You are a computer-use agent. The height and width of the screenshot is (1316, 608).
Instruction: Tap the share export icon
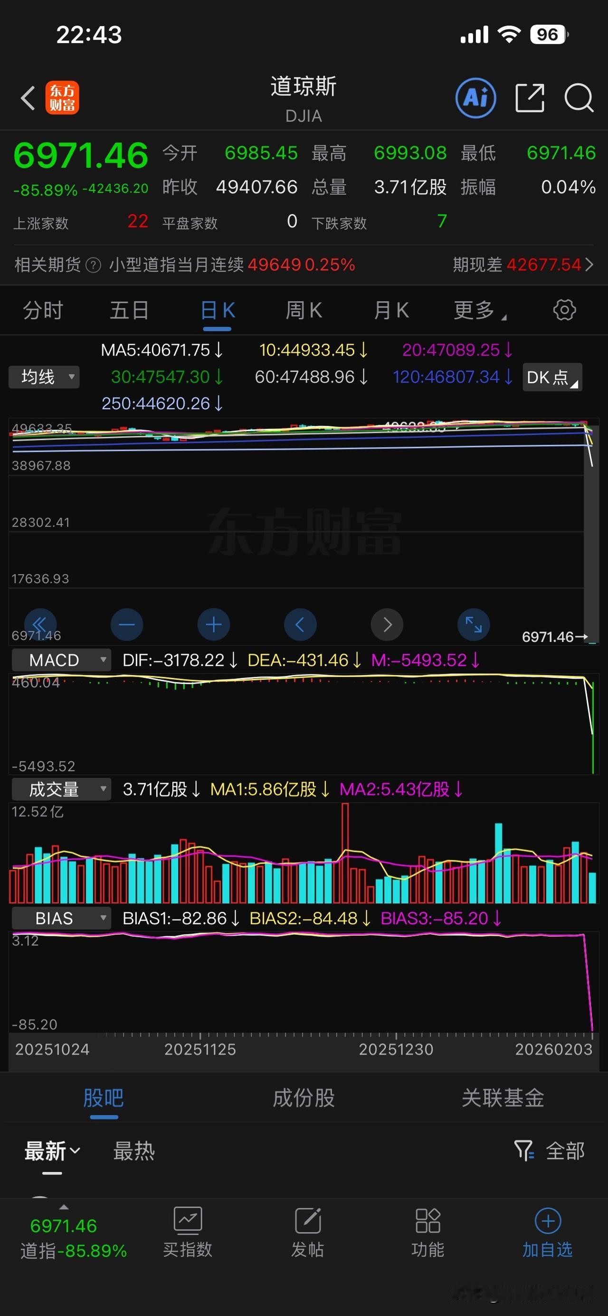[530, 97]
